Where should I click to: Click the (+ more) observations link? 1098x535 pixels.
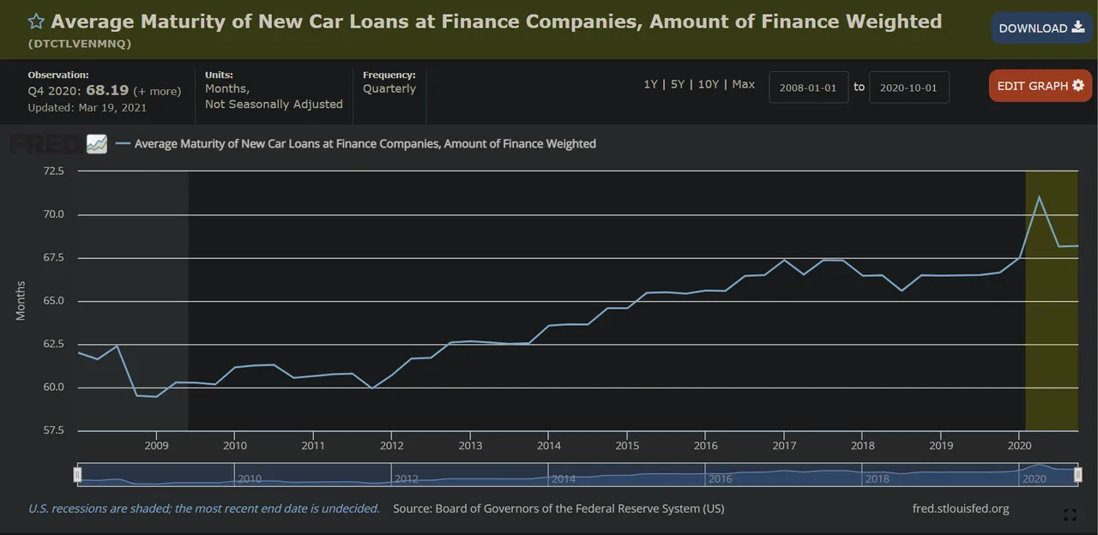point(157,91)
